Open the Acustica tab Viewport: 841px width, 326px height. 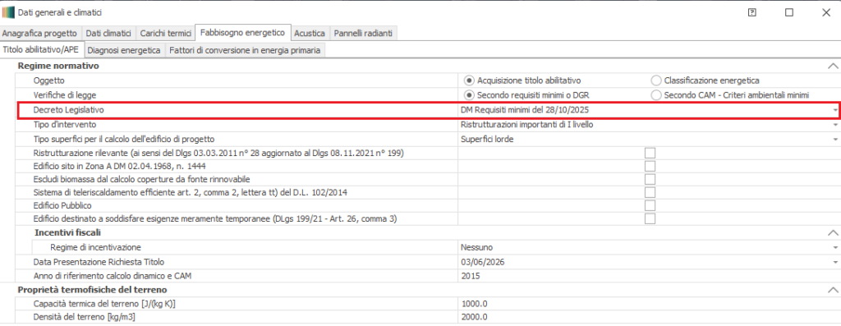(310, 33)
